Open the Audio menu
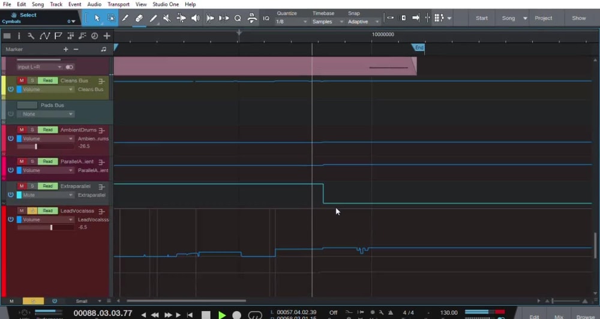This screenshot has width=600, height=319. pos(94,4)
